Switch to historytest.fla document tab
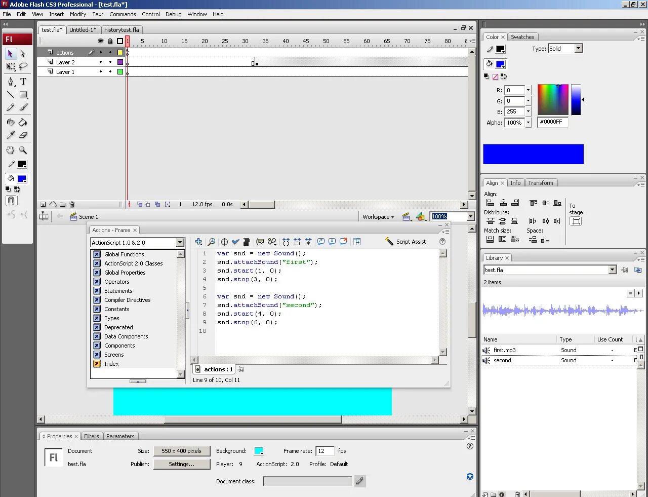 tap(121, 30)
